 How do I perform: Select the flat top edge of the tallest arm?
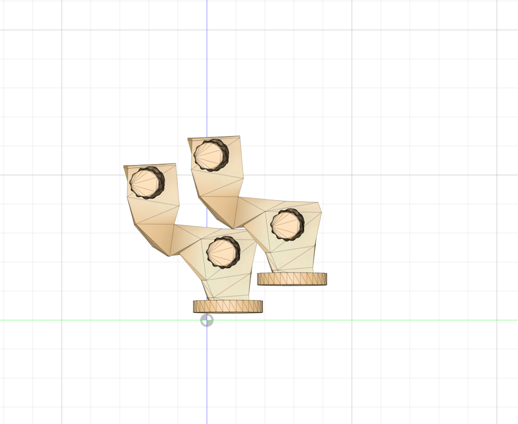pyautogui.click(x=214, y=137)
